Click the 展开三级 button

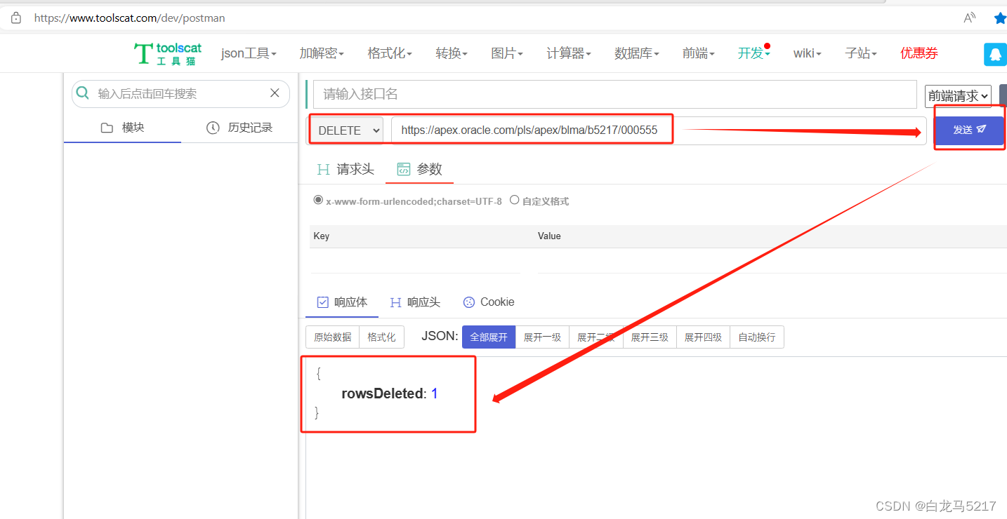pyautogui.click(x=650, y=337)
